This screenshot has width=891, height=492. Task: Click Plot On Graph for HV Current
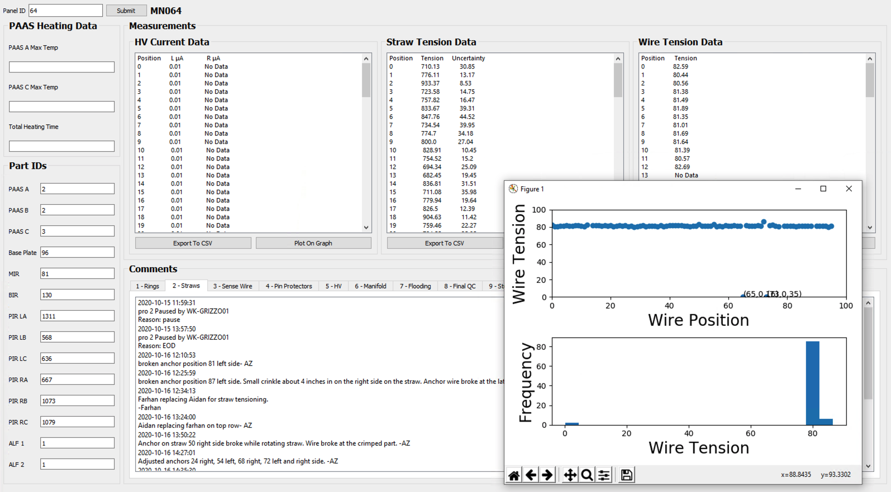click(313, 243)
